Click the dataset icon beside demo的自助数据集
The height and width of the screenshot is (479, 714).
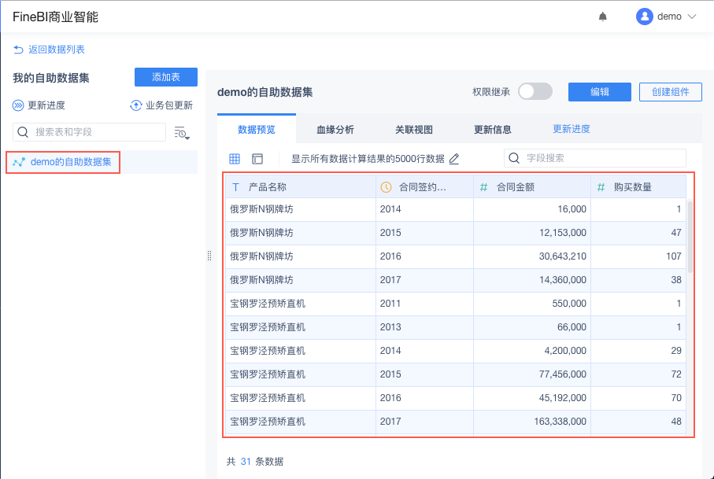click(19, 162)
